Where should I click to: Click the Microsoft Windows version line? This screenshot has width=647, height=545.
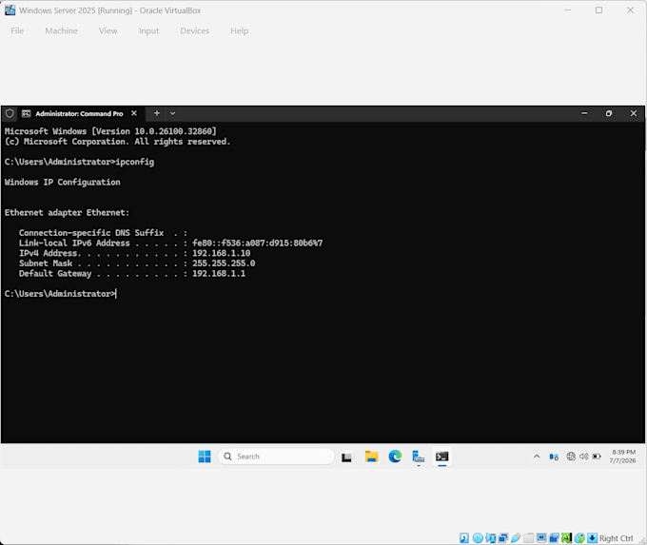coord(110,131)
